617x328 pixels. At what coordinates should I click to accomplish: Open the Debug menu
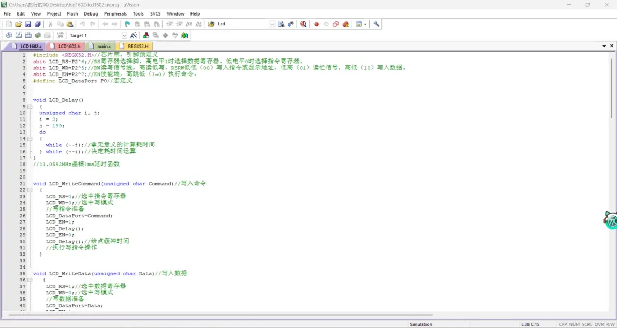click(x=91, y=14)
